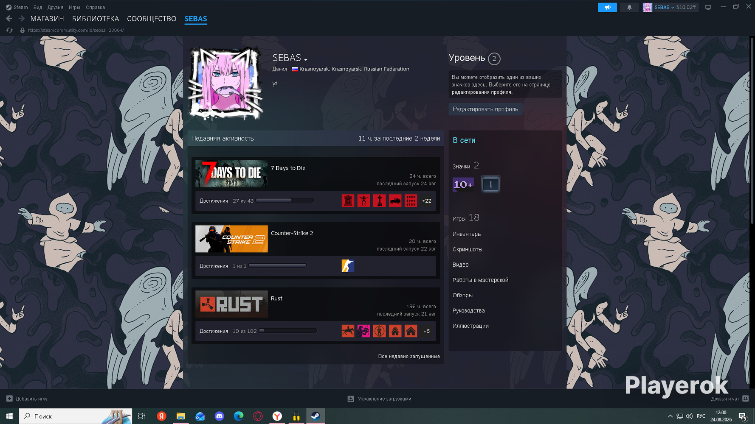This screenshot has width=755, height=424.
Task: Open the Руководства link
Action: pyautogui.click(x=468, y=310)
